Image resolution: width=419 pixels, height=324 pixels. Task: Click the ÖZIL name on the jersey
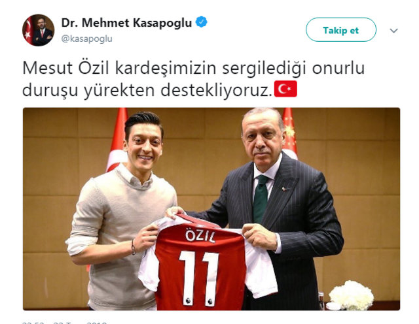[x=200, y=236]
